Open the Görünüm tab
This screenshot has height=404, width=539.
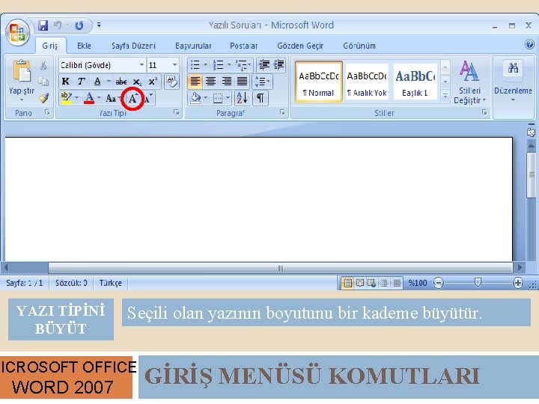coord(359,46)
